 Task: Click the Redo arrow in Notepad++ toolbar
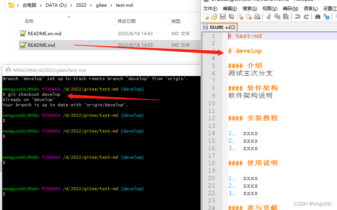(306, 16)
